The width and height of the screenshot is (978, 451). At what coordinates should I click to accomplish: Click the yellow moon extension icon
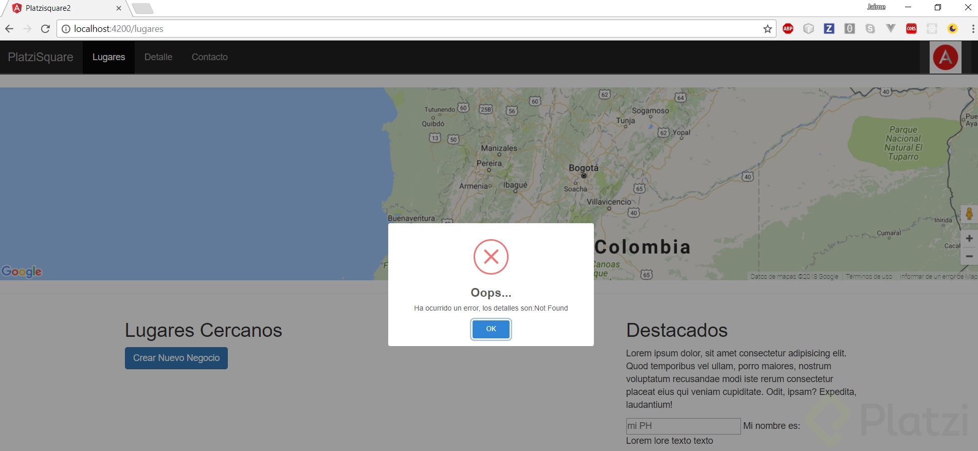coord(952,29)
